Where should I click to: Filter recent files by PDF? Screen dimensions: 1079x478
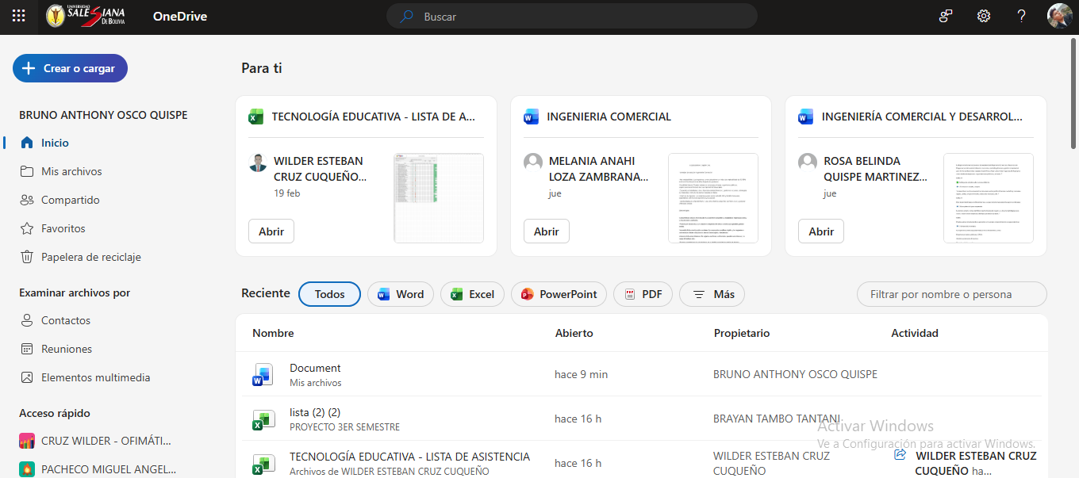coord(643,294)
